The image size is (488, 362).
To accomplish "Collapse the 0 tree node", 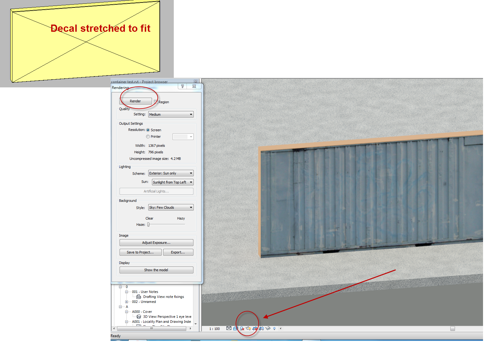I will click(121, 287).
